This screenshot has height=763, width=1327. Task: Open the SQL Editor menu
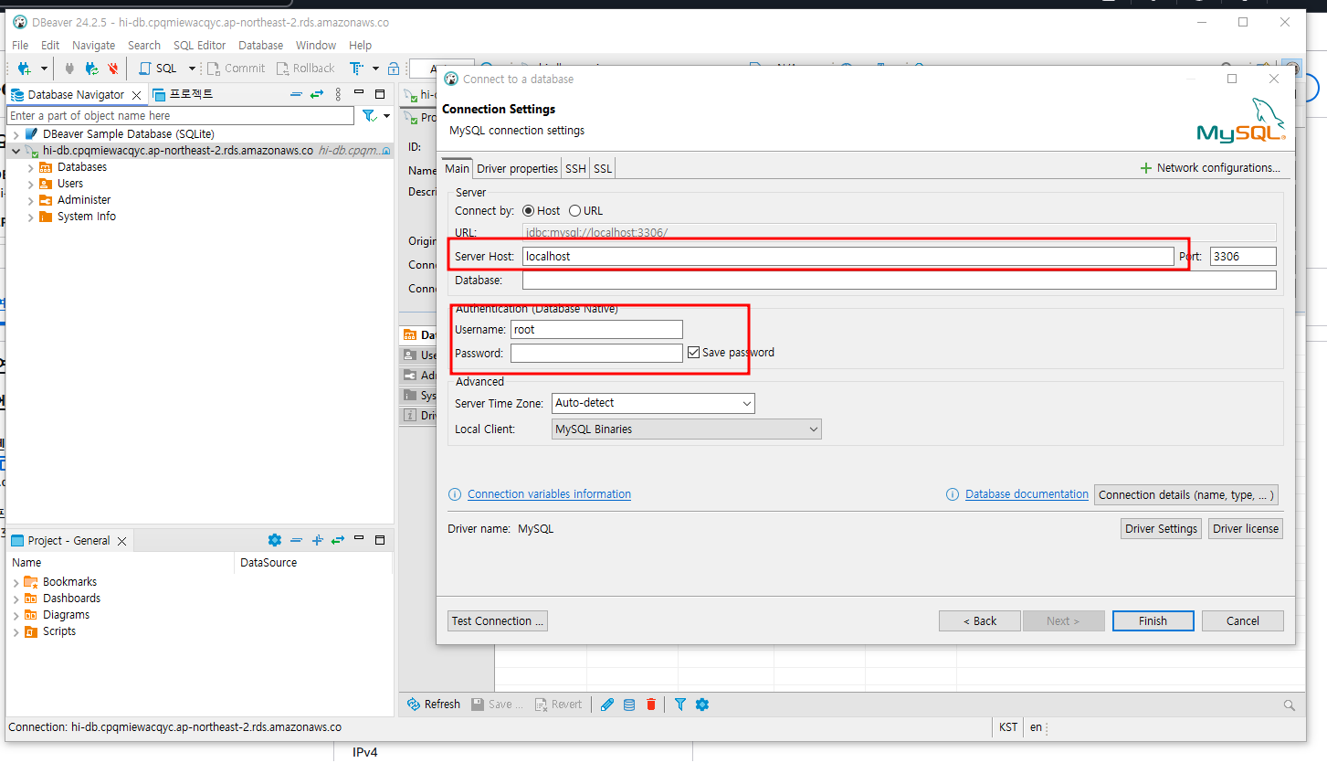click(x=199, y=45)
